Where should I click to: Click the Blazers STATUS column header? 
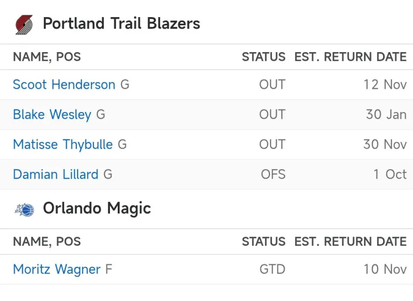[x=263, y=57]
